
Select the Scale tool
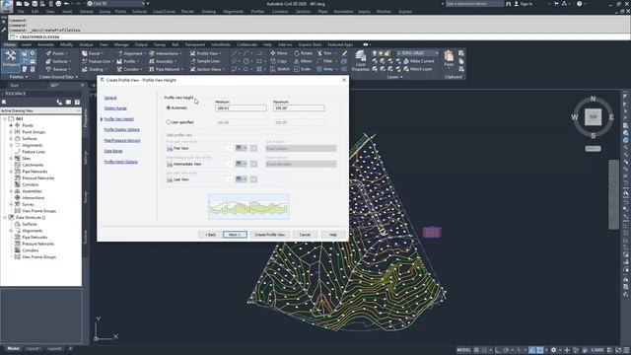[303, 69]
